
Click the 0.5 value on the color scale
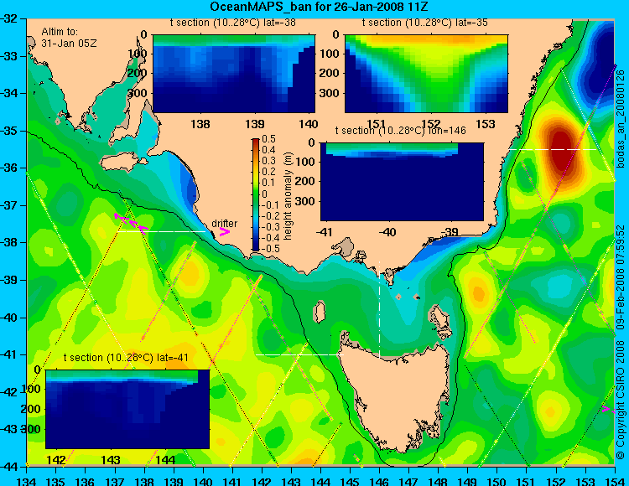[268, 139]
